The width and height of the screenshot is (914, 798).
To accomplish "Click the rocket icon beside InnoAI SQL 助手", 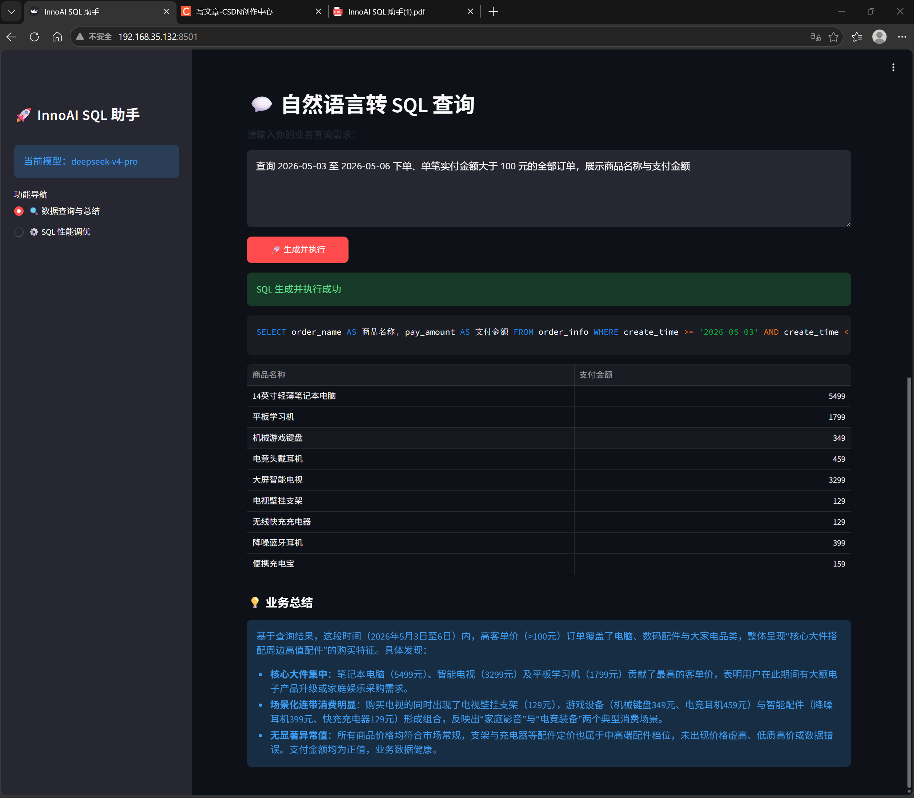I will coord(24,115).
